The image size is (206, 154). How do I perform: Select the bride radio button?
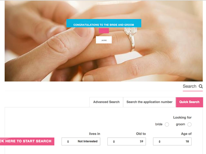(x=167, y=124)
